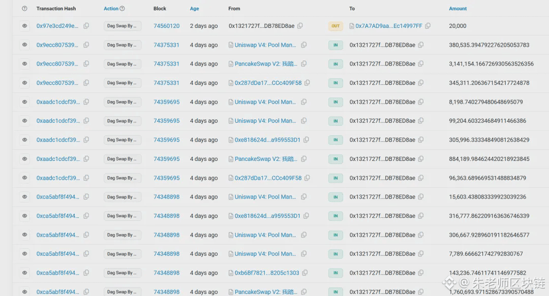The image size is (549, 296).
Task: Open 0xe818624d...a959553D1 in 316,777.86 row
Action: point(267,216)
